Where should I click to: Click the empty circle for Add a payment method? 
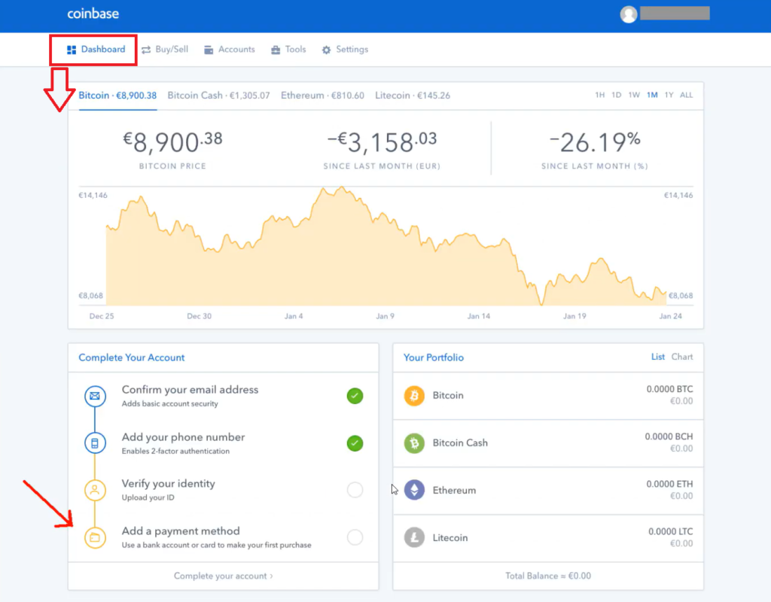tap(355, 537)
